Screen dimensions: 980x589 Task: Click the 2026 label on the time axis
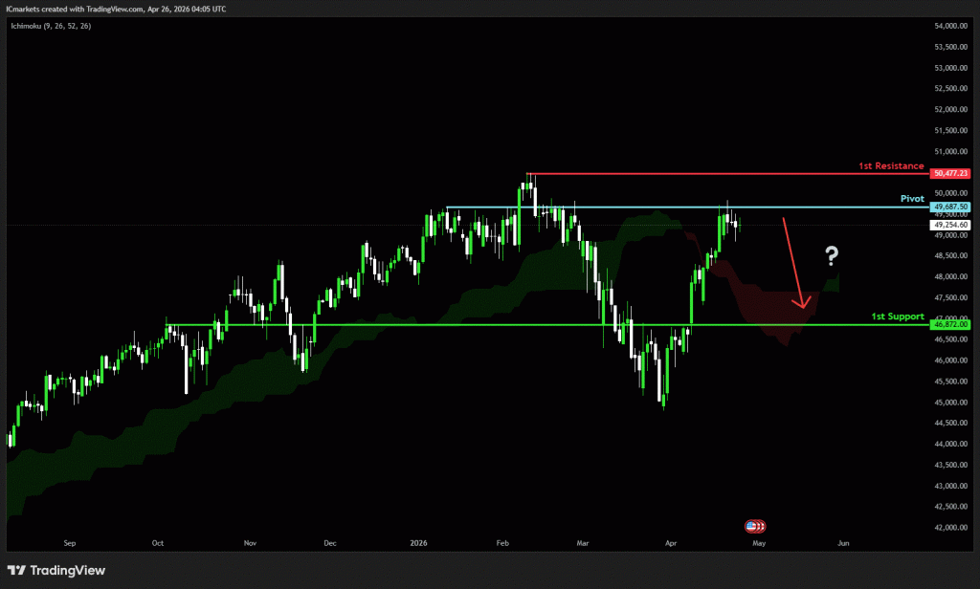[x=417, y=543]
